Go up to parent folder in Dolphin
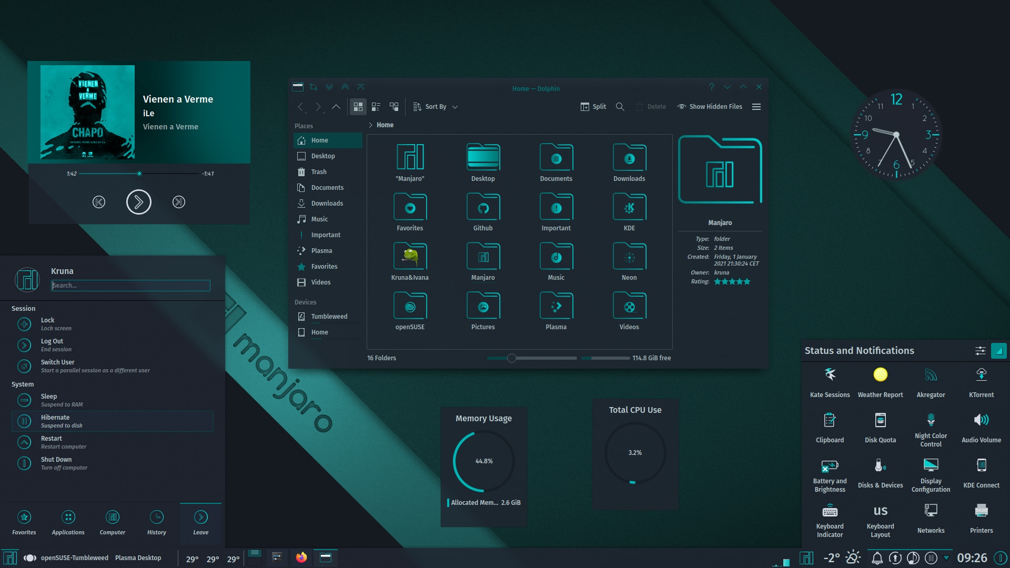Screen dimensions: 1010x568 (336, 107)
